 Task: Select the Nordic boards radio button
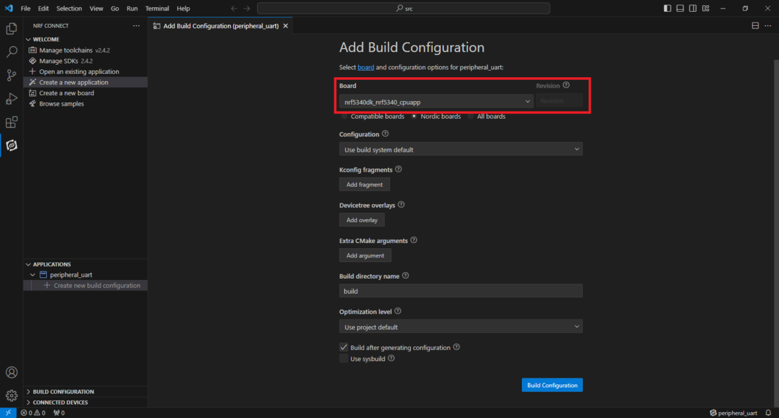(414, 117)
